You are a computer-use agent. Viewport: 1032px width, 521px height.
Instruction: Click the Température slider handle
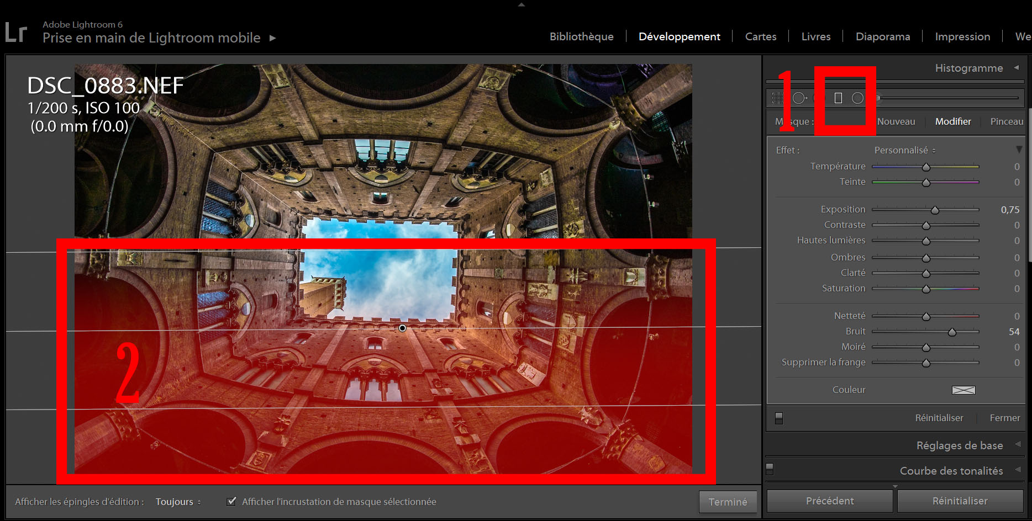tap(926, 167)
